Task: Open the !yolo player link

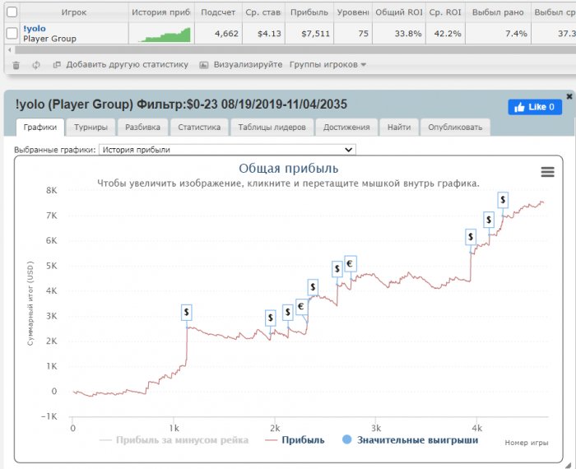Action: point(35,28)
